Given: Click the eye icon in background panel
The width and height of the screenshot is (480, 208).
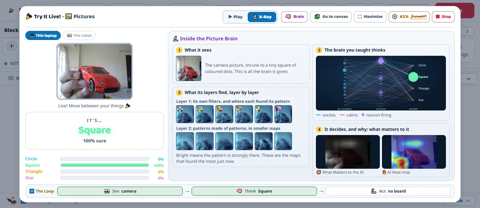Looking at the screenshot, I should [x=11, y=78].
